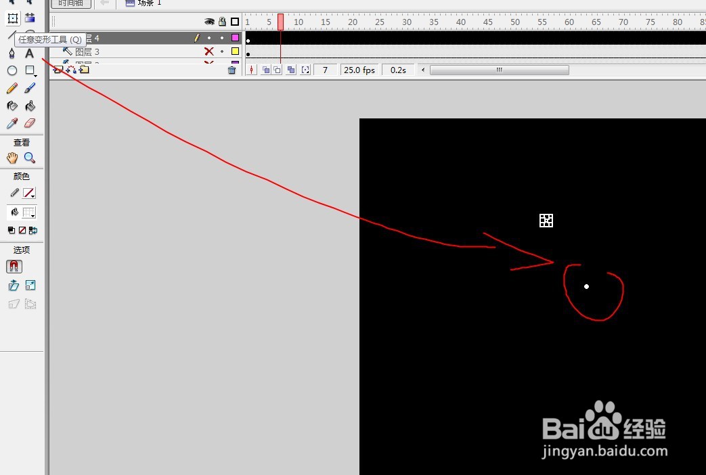Toggle lock all layers padlock icon
The height and width of the screenshot is (475, 706).
(223, 21)
